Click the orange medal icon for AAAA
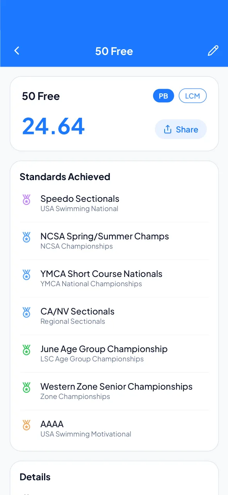 (26, 425)
